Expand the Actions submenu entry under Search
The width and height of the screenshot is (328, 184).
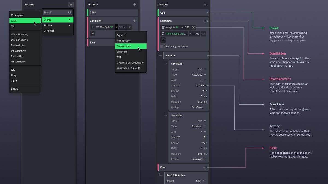click(x=58, y=25)
